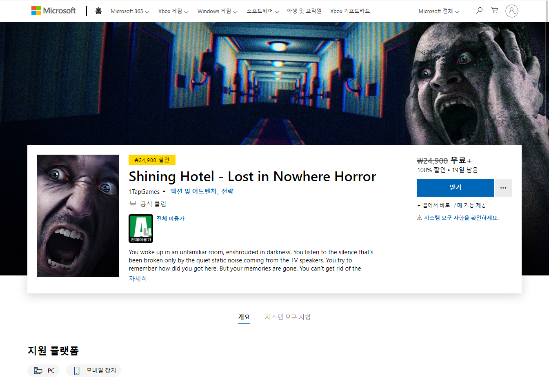Switch to the 시스템 요구 사항 tab
This screenshot has width=549, height=384.
(288, 317)
